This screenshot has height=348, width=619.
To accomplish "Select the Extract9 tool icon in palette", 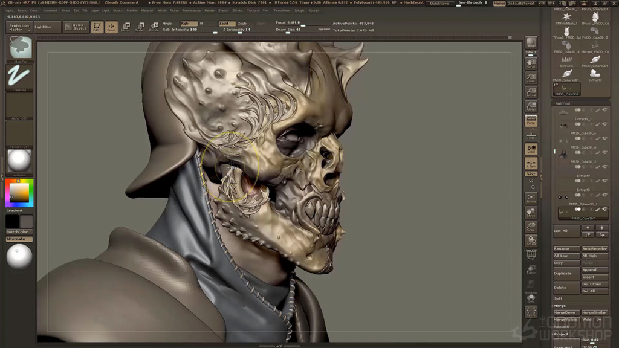I will [595, 74].
